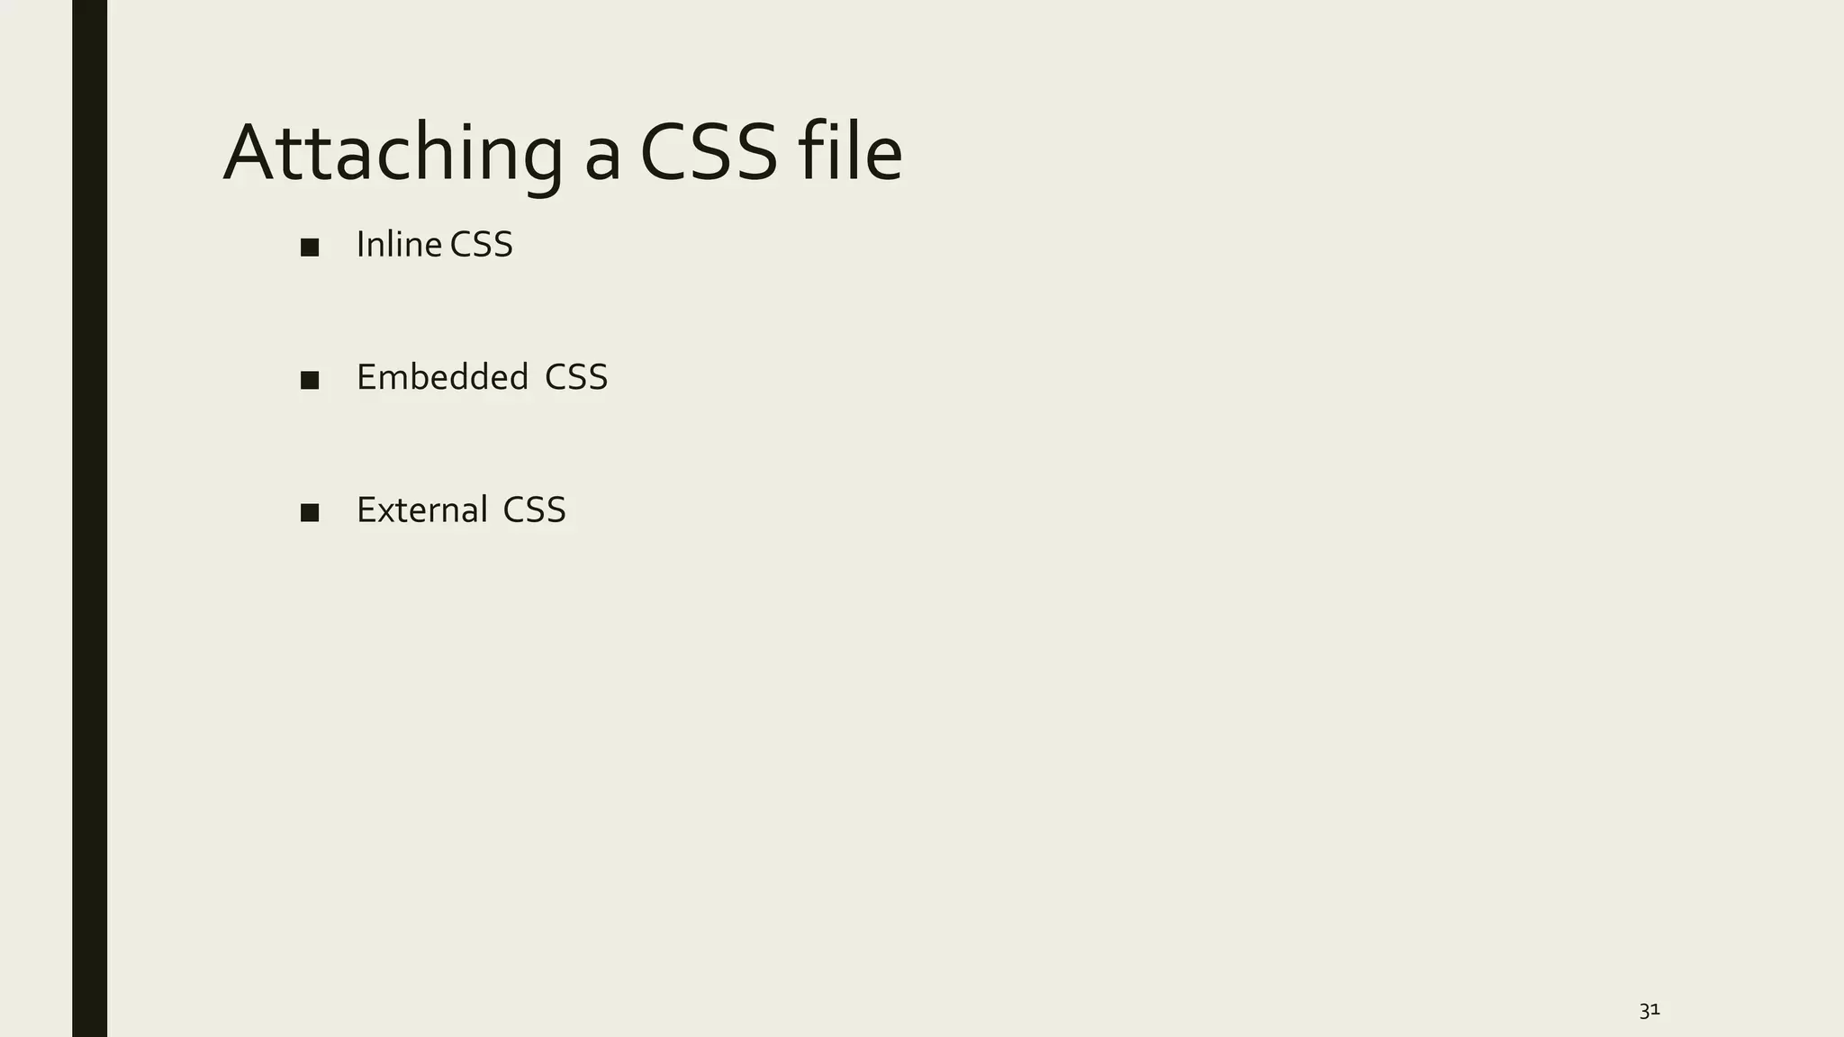Screen dimensions: 1844x1037
Task: Click the 'Attaching a CSS file' title
Action: [562, 153]
